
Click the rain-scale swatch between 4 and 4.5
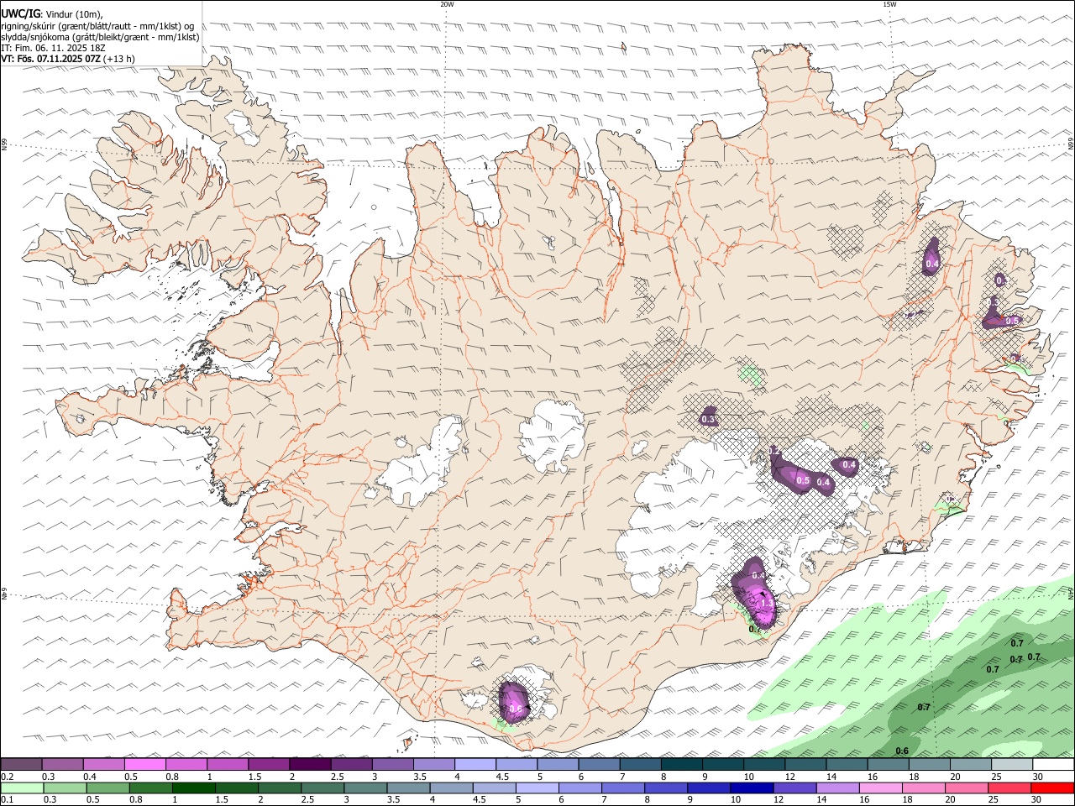[x=451, y=788]
